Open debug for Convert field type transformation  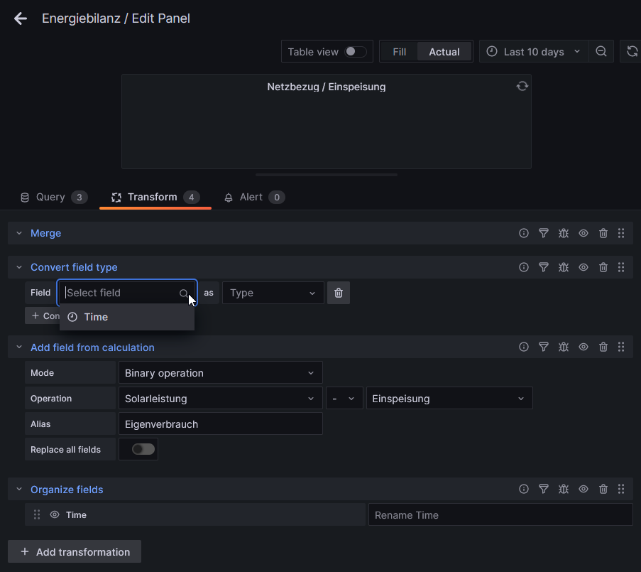564,267
